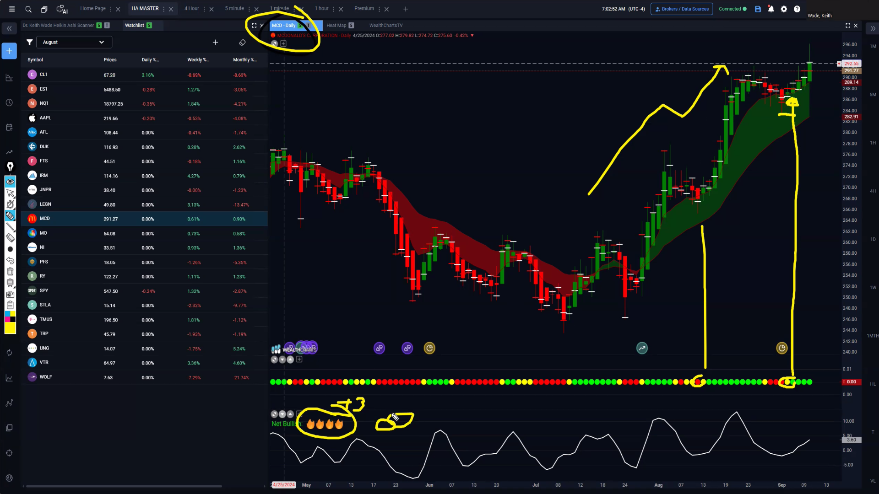
Task: Open the Premium tab options menu
Action: [379, 9]
